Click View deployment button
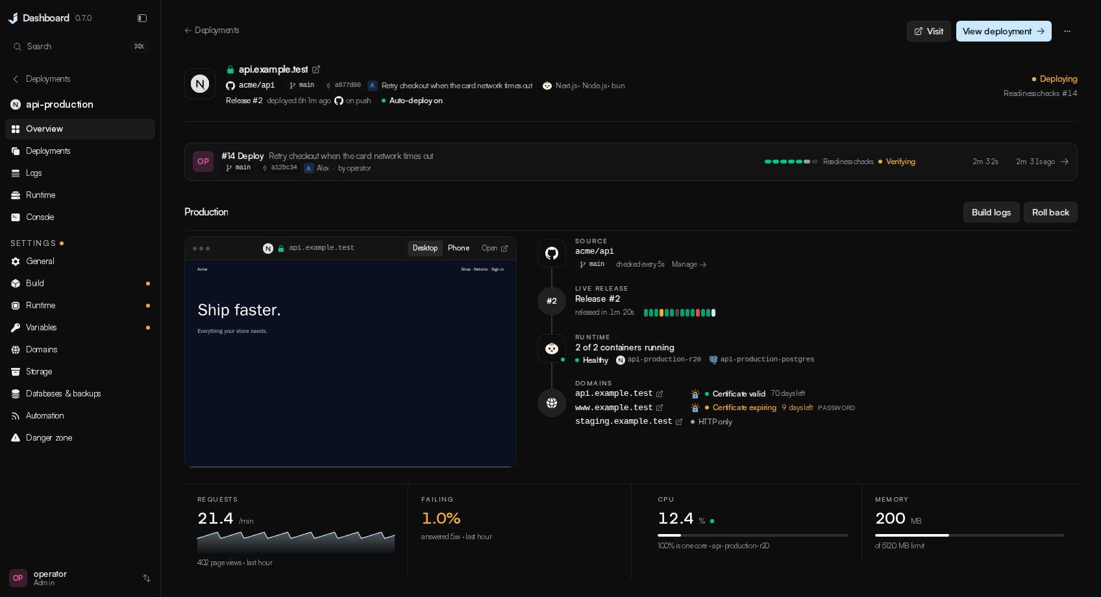The height and width of the screenshot is (597, 1101). tap(1004, 31)
